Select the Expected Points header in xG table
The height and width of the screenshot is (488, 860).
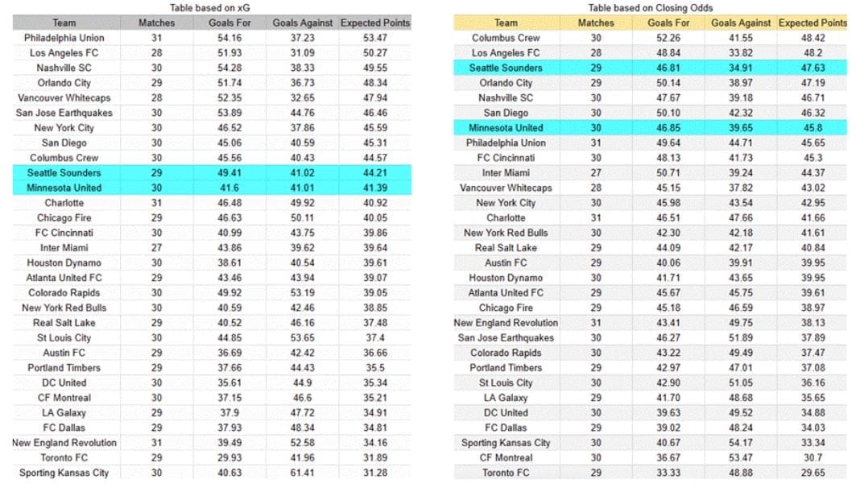375,23
